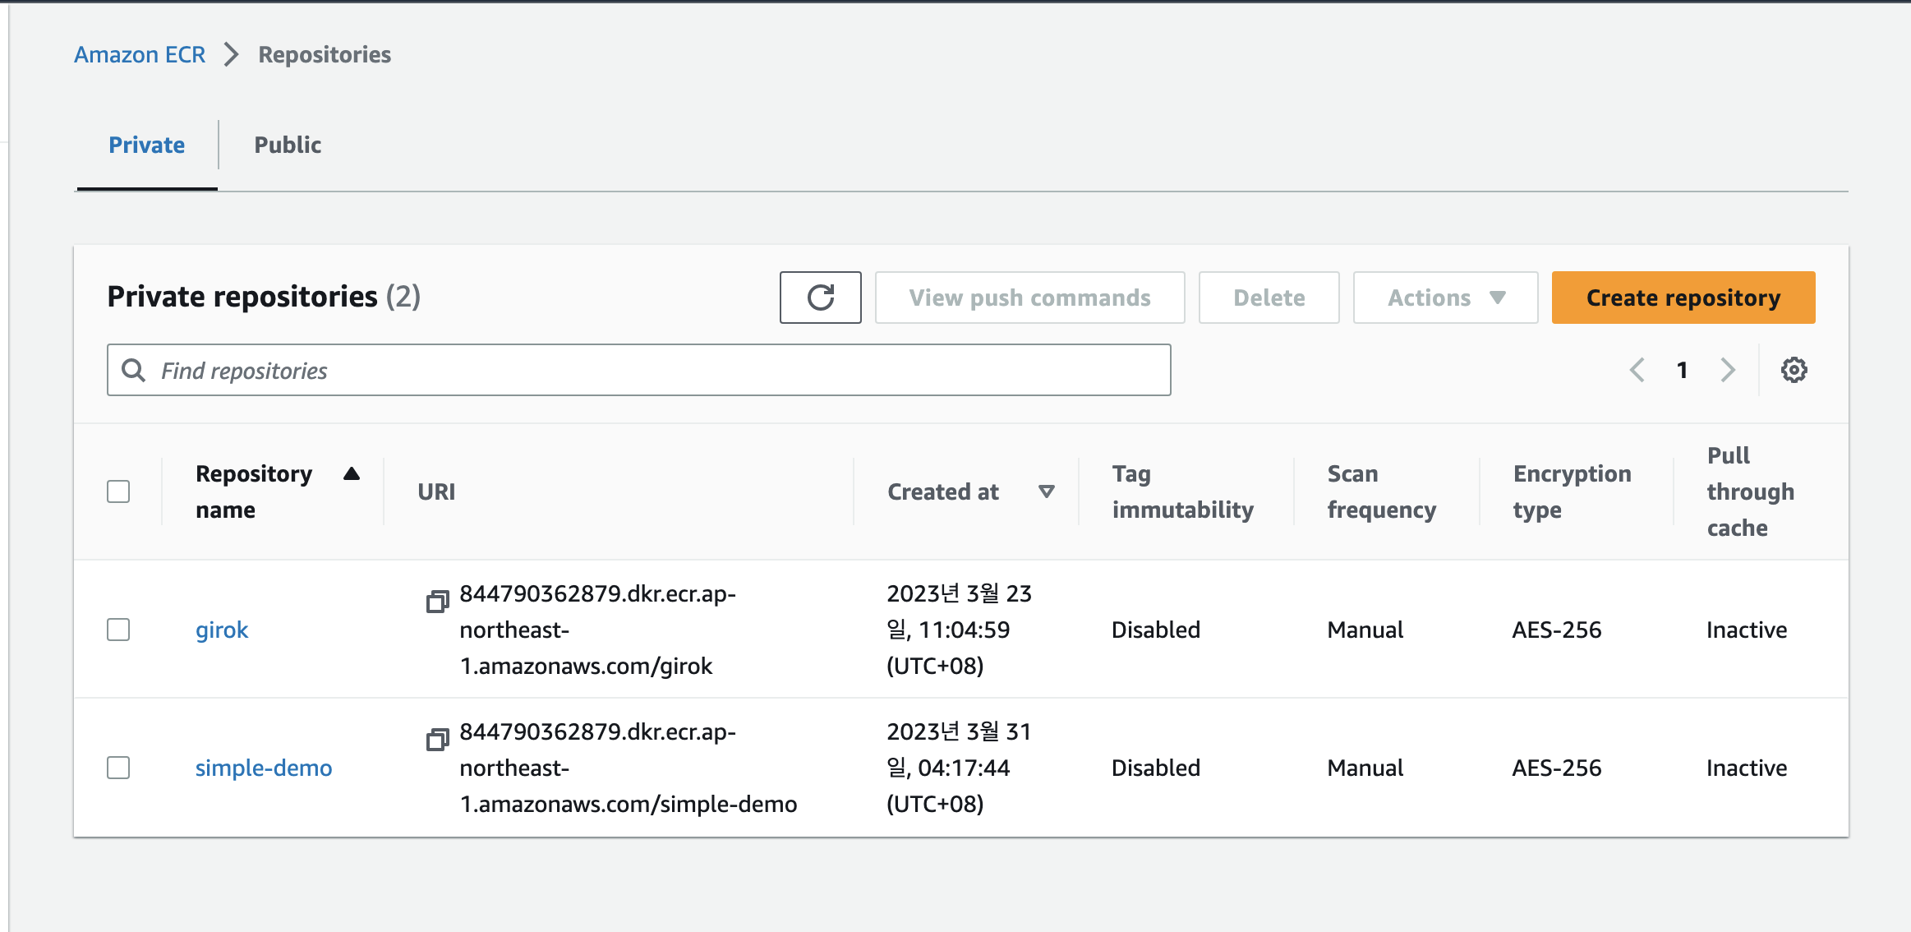This screenshot has height=932, width=1911.
Task: Go to next page arrow
Action: [1728, 370]
